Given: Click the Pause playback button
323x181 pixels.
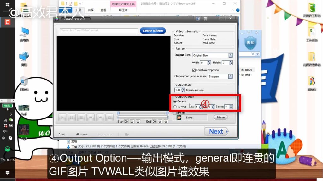Looking at the screenshot, I should (x=72, y=118).
